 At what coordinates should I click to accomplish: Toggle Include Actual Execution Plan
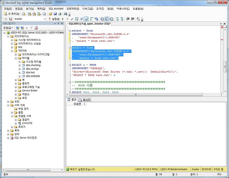tap(92, 19)
